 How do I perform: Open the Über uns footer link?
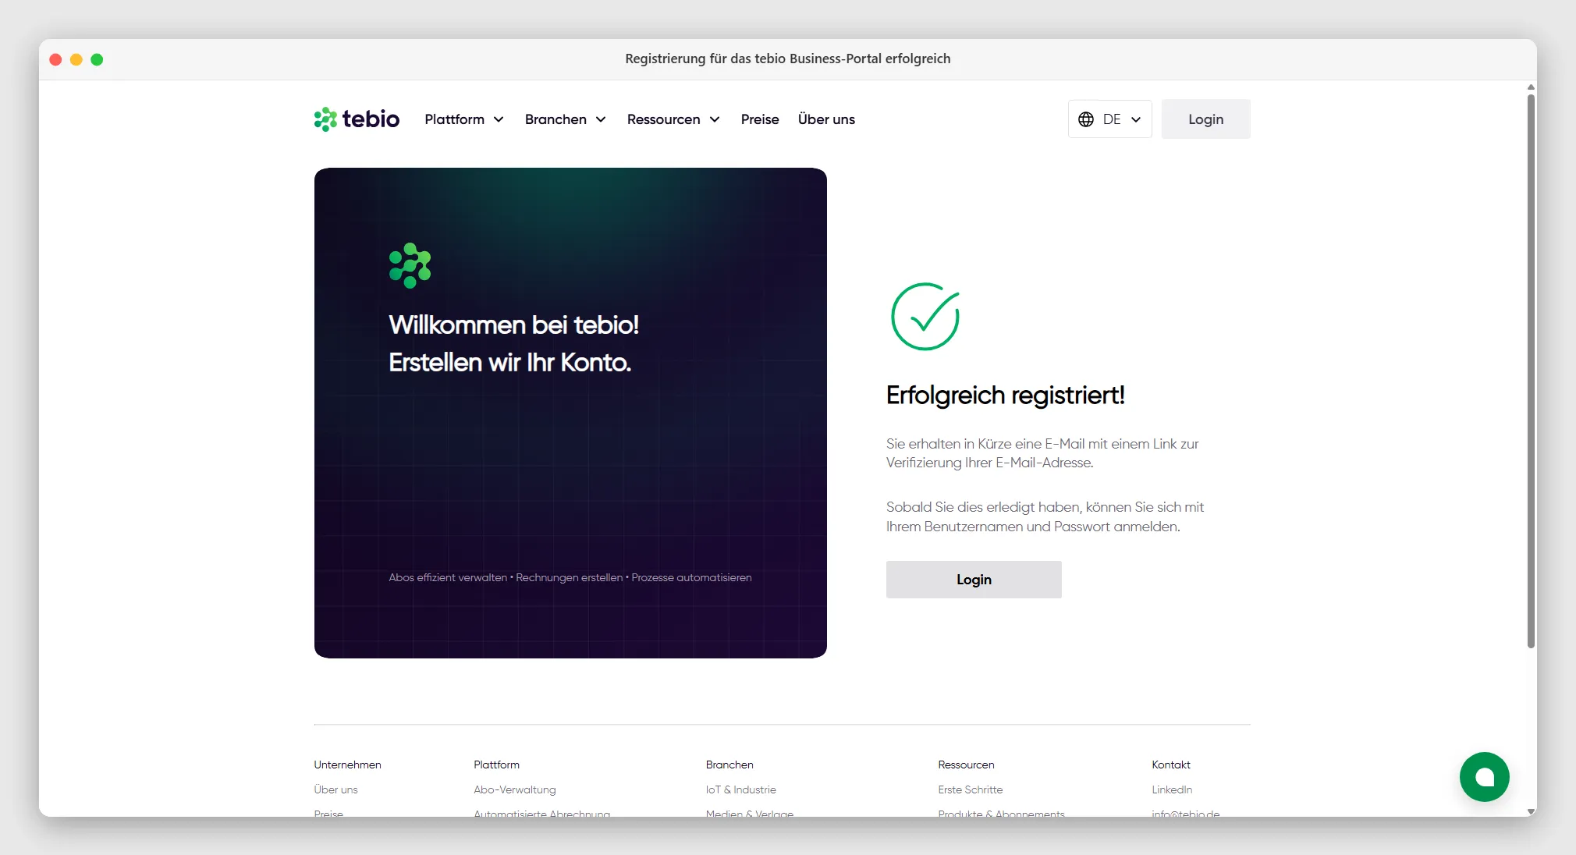point(335,789)
